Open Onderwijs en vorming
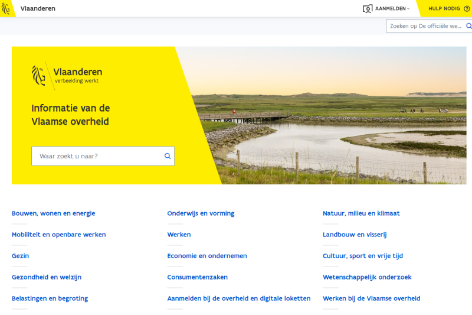The image size is (472, 315). 201,213
